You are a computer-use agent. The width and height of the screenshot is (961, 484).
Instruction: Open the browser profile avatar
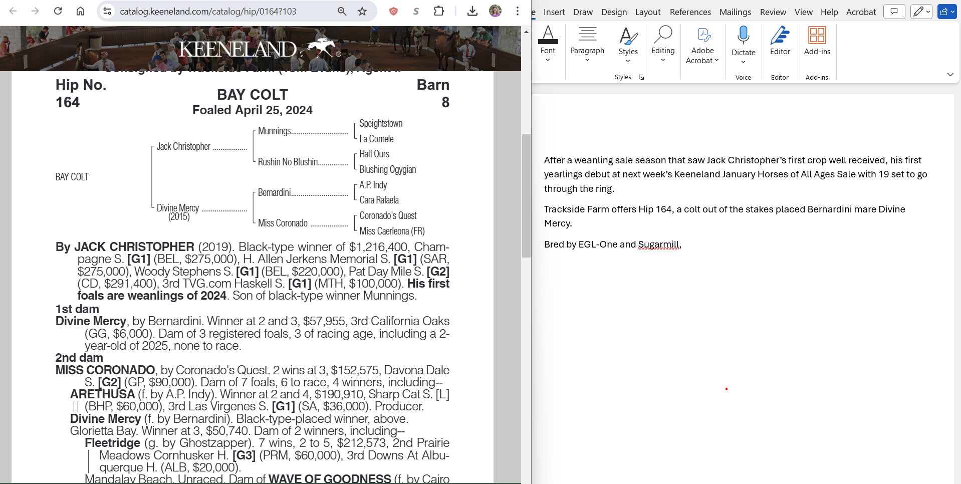(495, 11)
